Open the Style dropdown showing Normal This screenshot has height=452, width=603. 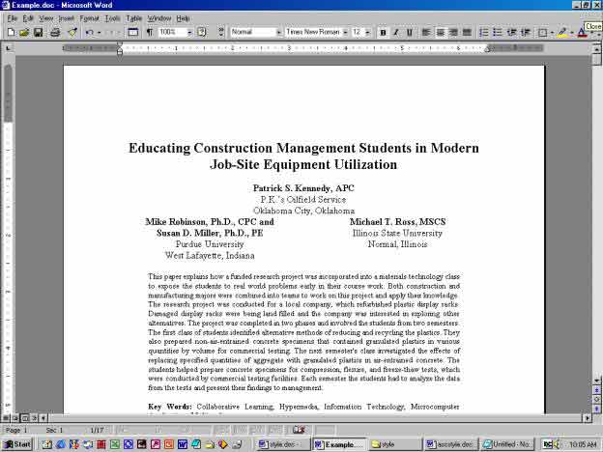pos(279,32)
